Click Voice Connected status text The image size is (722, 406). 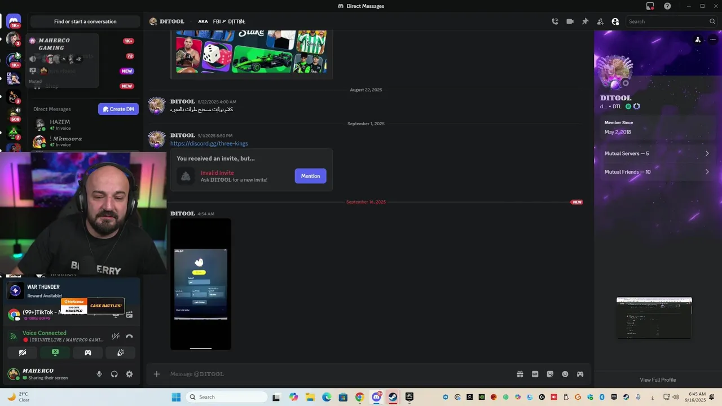[x=45, y=333]
